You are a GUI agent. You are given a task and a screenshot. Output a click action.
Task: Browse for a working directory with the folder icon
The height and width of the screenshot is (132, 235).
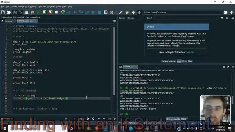[225, 12]
